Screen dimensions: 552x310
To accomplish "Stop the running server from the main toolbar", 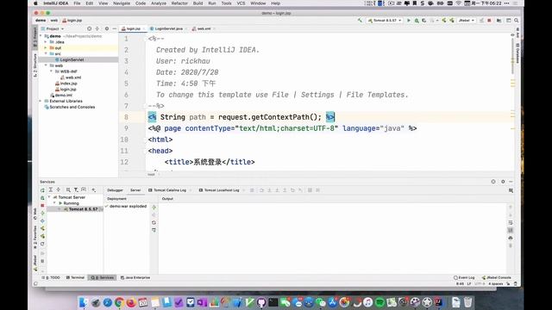I will (x=489, y=21).
